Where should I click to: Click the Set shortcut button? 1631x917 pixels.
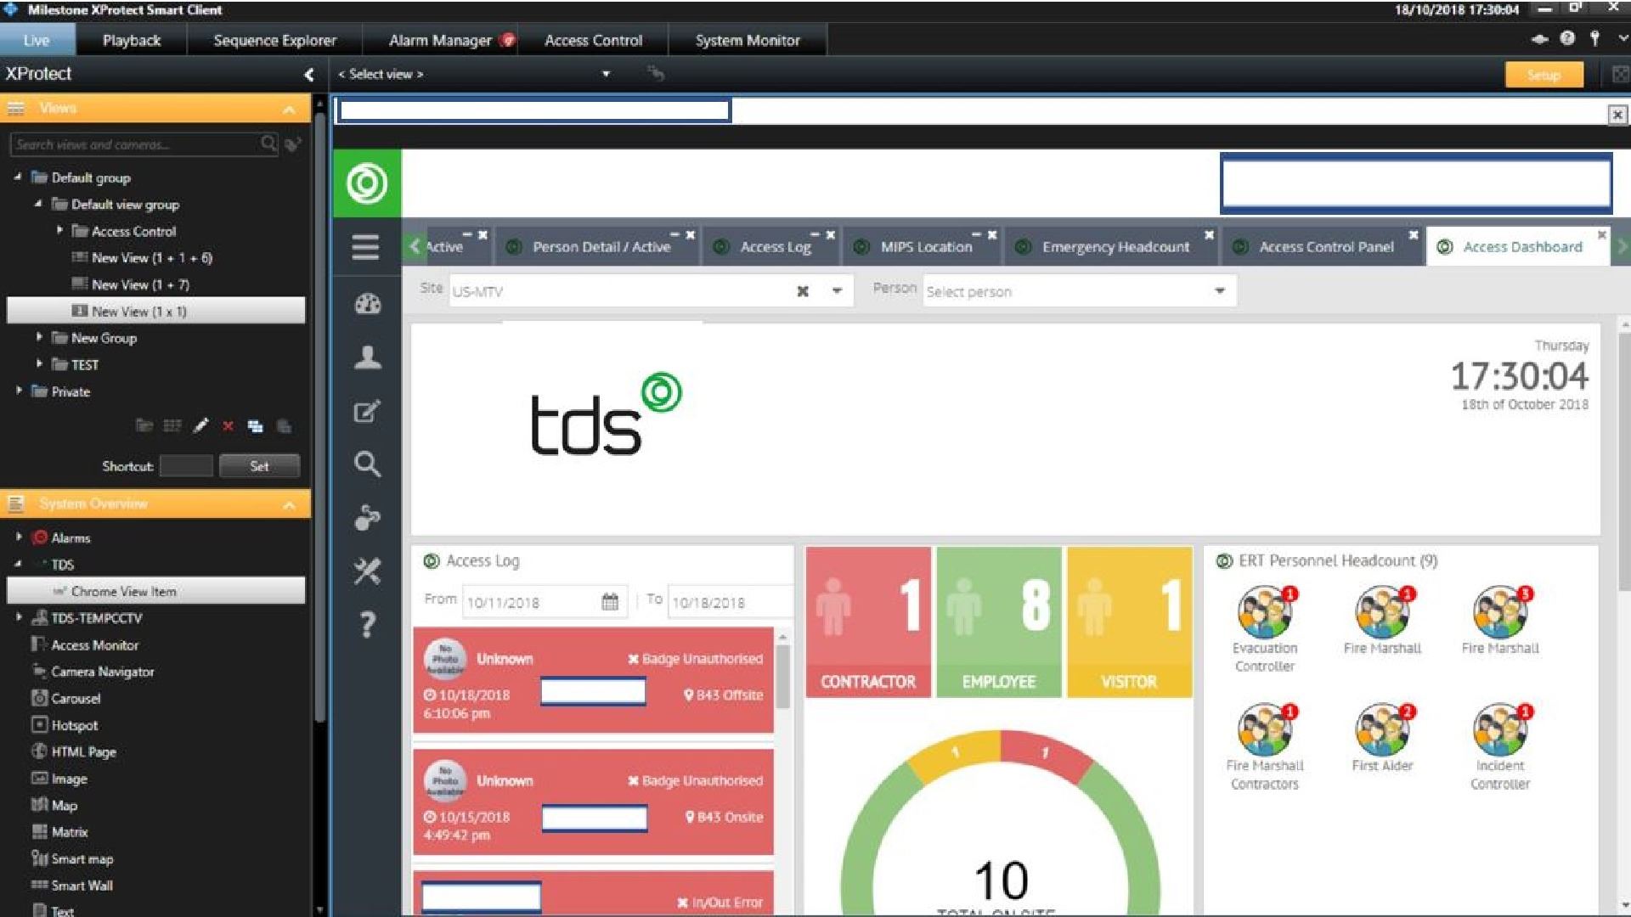pyautogui.click(x=259, y=466)
